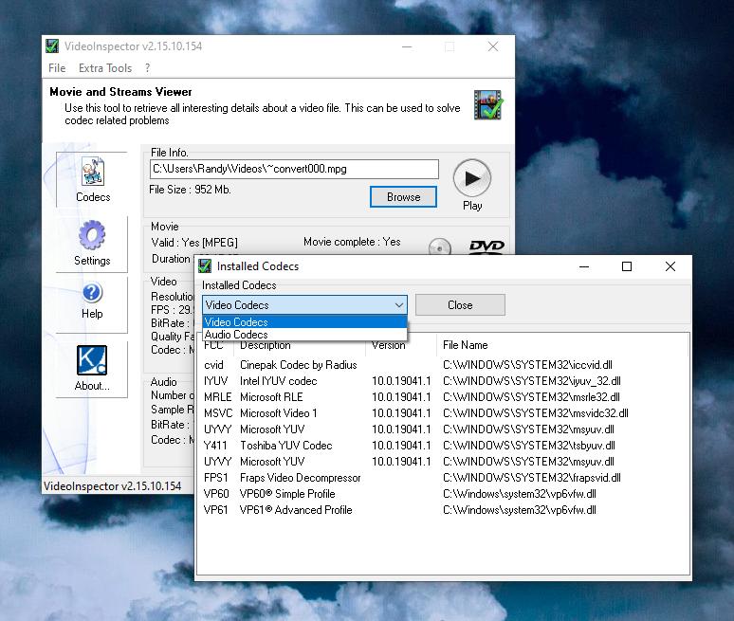Viewport: 734px width, 621px height.
Task: Collapse the Video Codecs combo box arrow
Action: coord(399,305)
